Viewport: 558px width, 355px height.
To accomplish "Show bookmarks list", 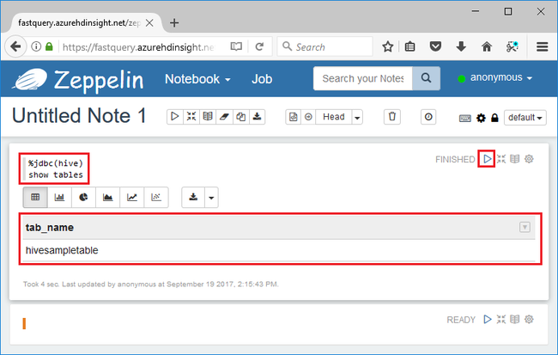I will (x=410, y=46).
